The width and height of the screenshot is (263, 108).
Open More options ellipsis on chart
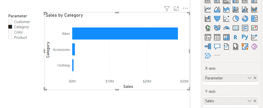[185, 8]
